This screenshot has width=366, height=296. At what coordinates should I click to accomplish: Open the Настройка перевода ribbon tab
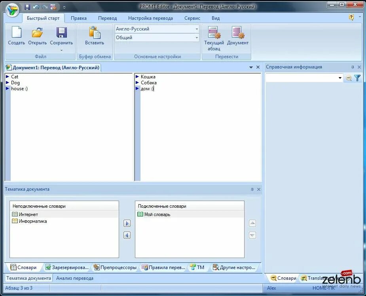[151, 18]
